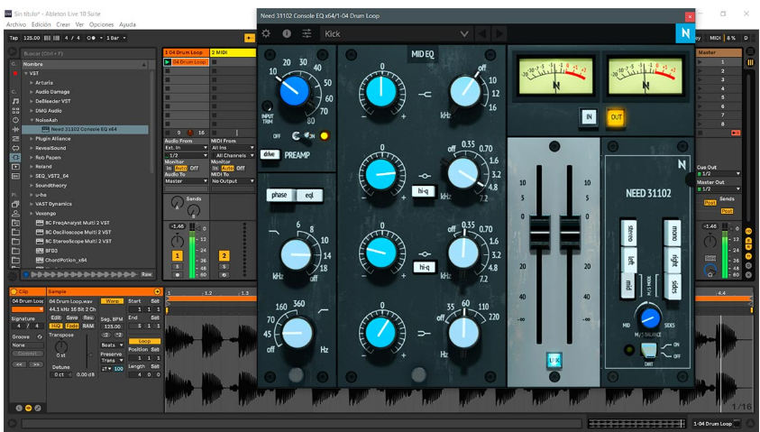760x432 pixels.
Task: Expand the Audio Damage folder
Action: 32,92
